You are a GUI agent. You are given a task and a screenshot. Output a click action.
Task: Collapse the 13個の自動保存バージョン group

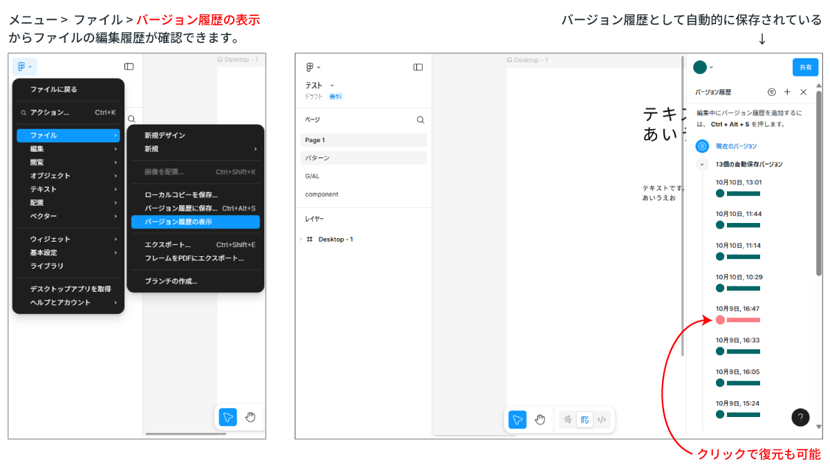click(702, 164)
